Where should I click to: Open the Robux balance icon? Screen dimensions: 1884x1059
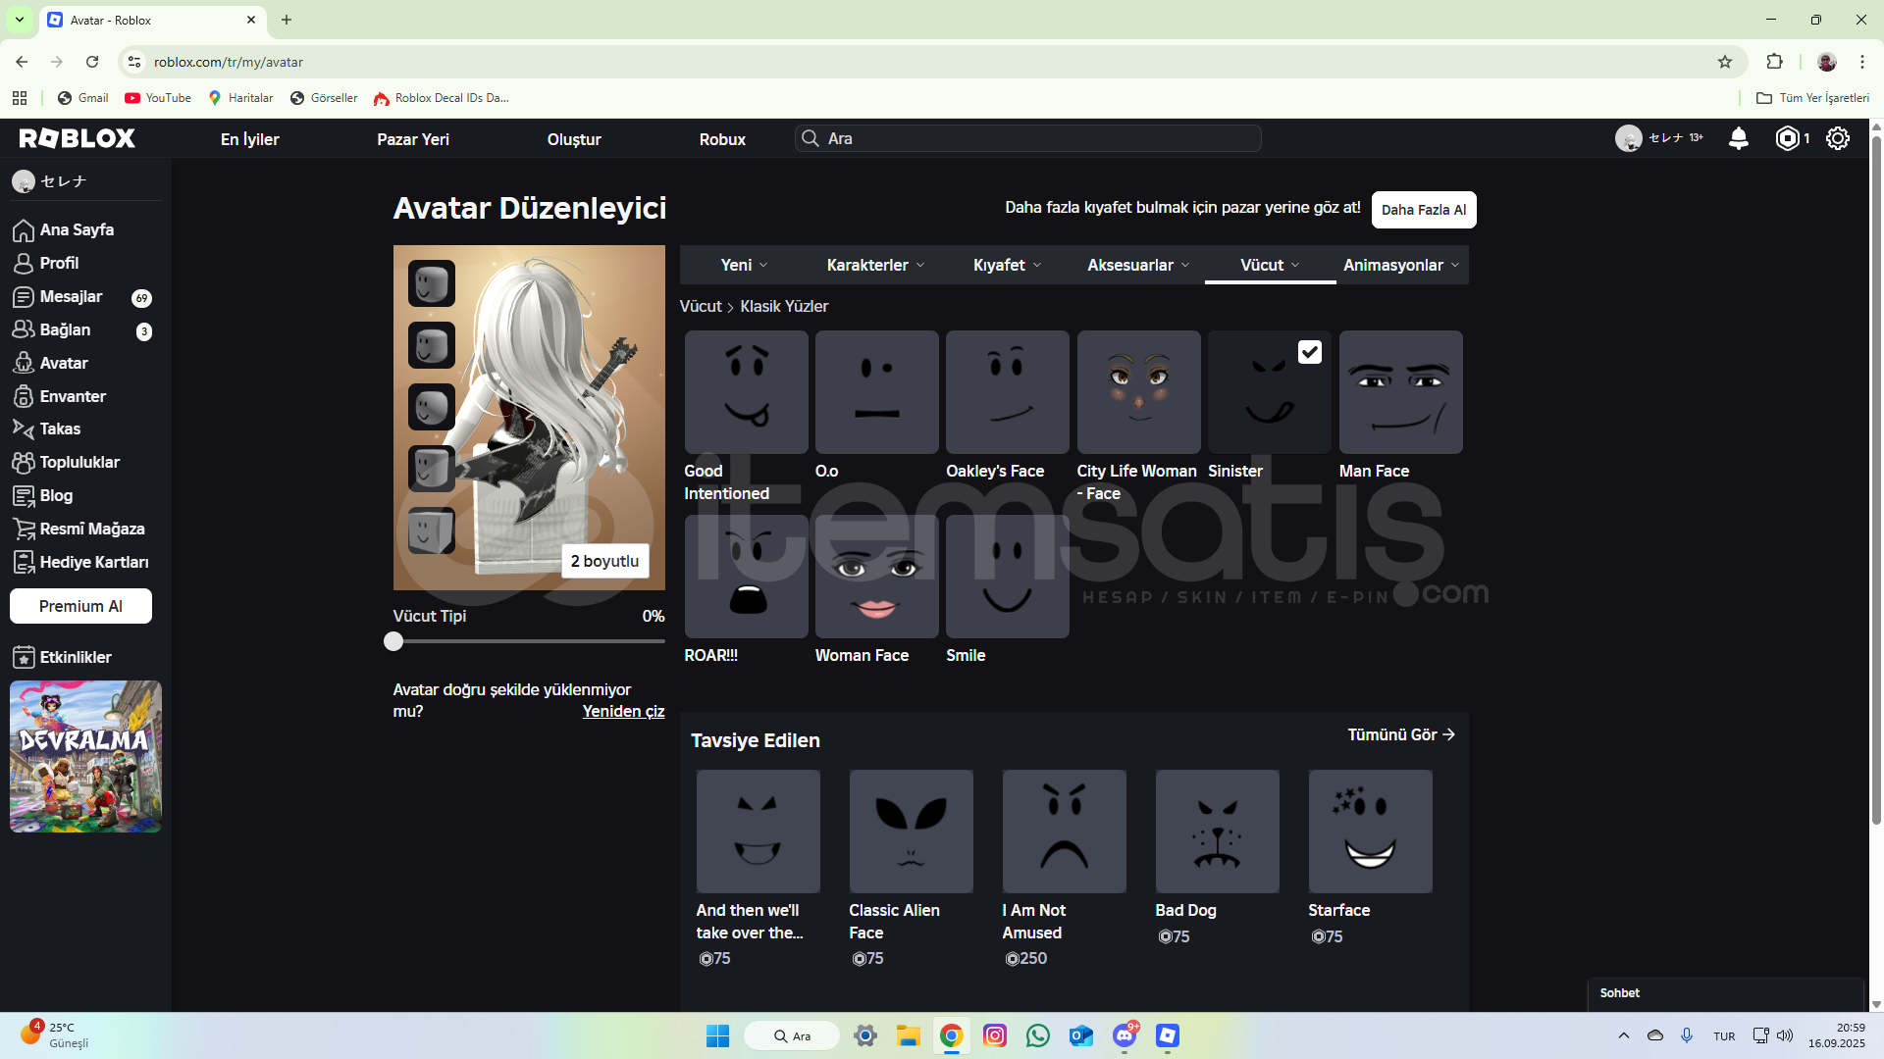click(x=1787, y=138)
